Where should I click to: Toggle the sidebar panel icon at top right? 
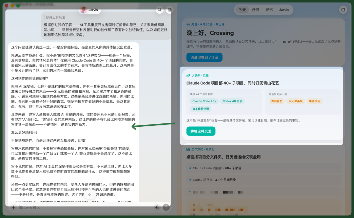click(343, 10)
